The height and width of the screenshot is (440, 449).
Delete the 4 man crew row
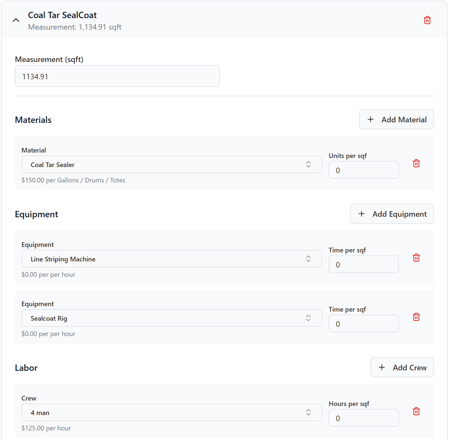tap(416, 411)
